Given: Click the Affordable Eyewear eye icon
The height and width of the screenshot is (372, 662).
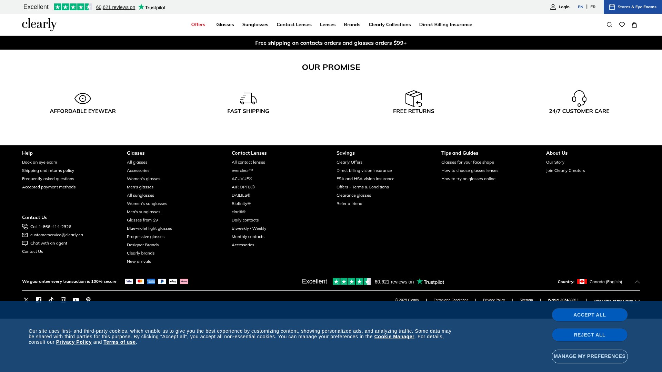Looking at the screenshot, I should click(x=83, y=99).
